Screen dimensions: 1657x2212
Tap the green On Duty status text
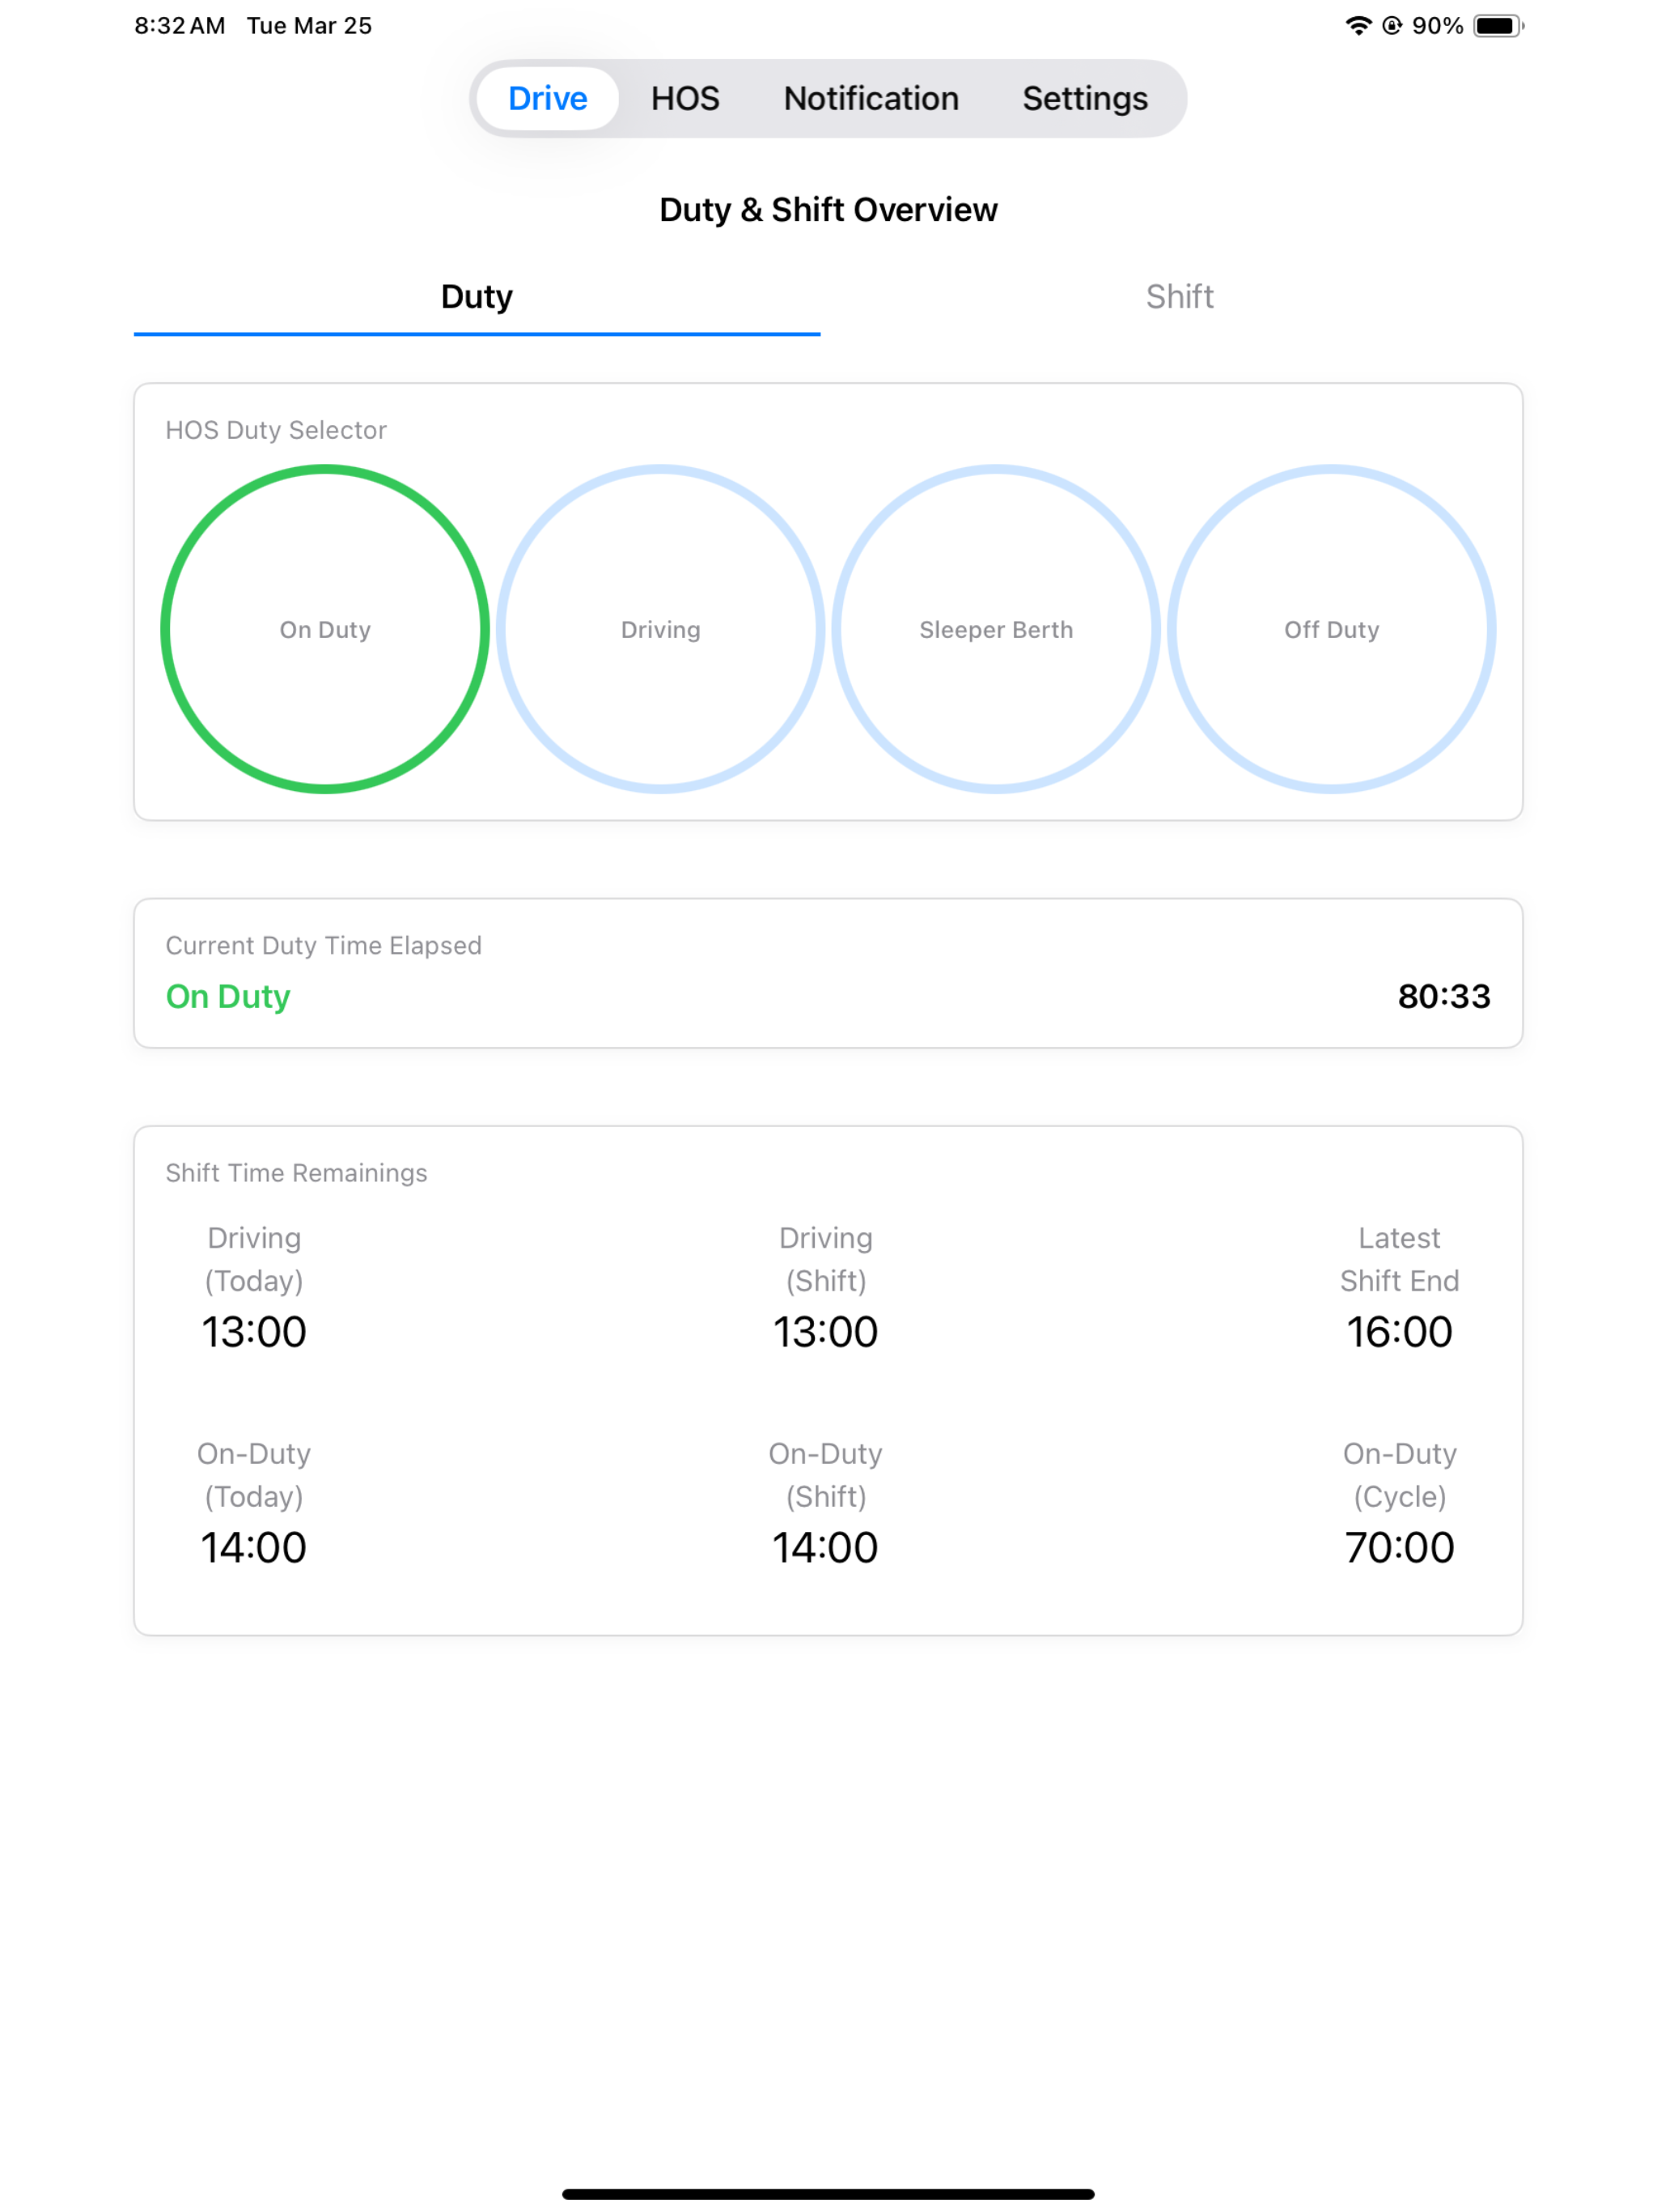pyautogui.click(x=228, y=996)
